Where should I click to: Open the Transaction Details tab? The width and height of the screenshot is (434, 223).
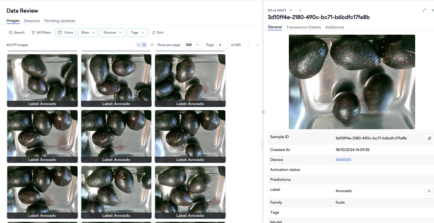point(304,27)
